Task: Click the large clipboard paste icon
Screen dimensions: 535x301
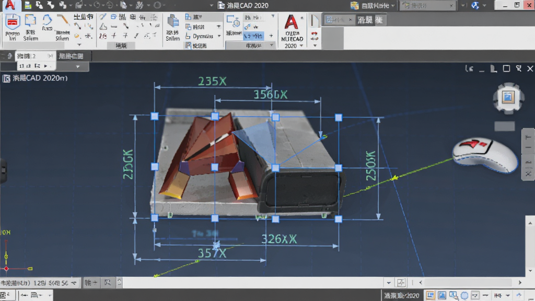Action: tap(173, 21)
